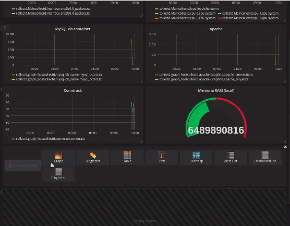Viewport: 290px width, 226px height.
Task: Open the Conntrack panel title menu
Action: tap(73, 90)
